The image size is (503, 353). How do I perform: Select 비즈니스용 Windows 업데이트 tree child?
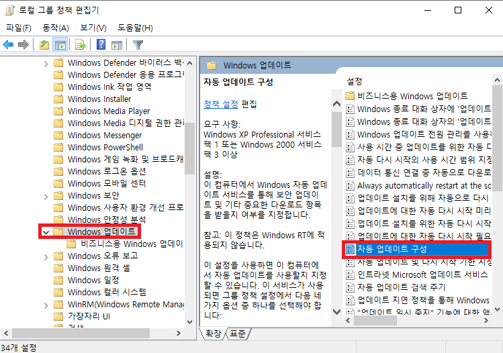[132, 244]
